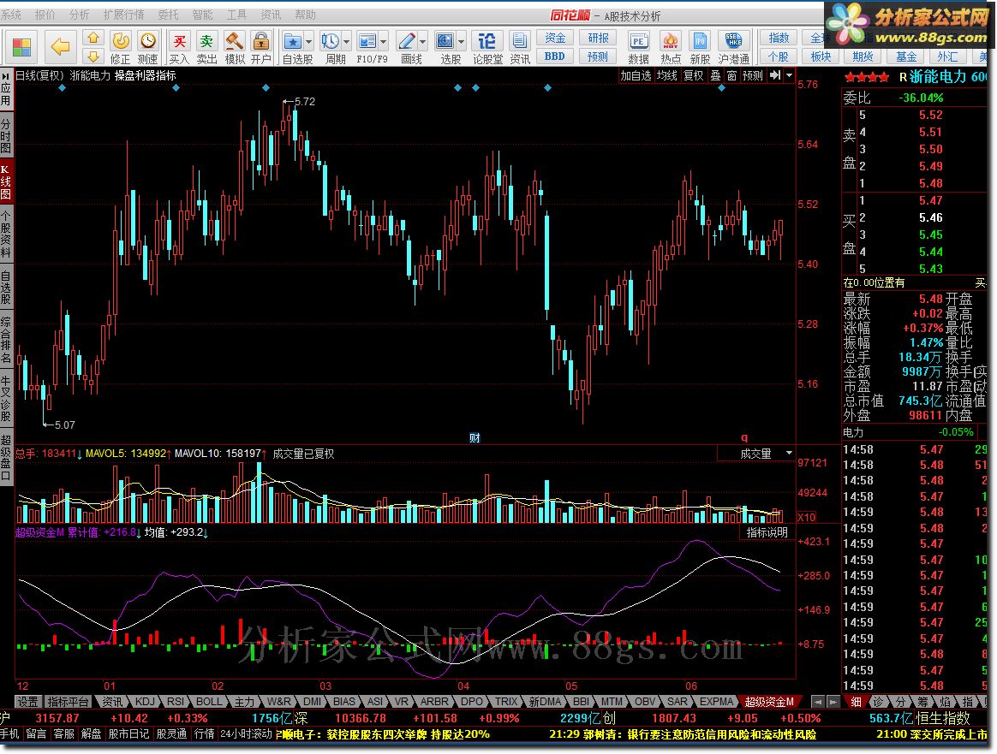This screenshot has width=997, height=754.
Task: Click the red 买入 buy icon
Action: [x=180, y=41]
